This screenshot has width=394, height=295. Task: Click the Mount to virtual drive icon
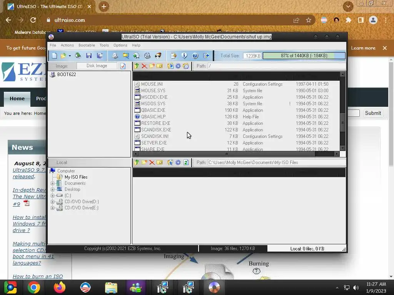point(147,56)
